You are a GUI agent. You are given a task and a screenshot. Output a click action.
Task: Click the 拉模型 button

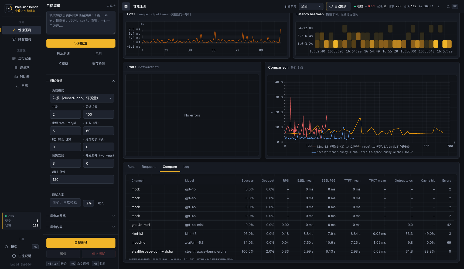pos(63,64)
